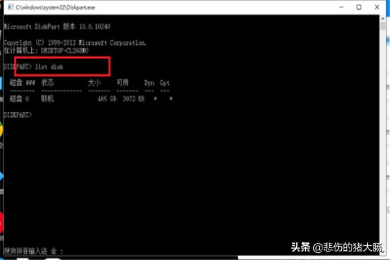Minimize the Diskpart console window
Screen dimensions: 390x260
click(x=341, y=7)
